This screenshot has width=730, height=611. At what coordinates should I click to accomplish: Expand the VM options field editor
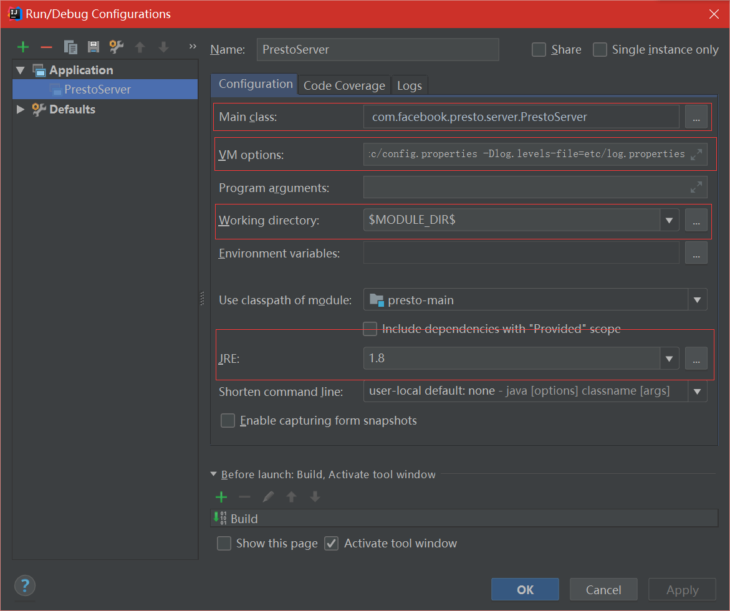click(696, 155)
